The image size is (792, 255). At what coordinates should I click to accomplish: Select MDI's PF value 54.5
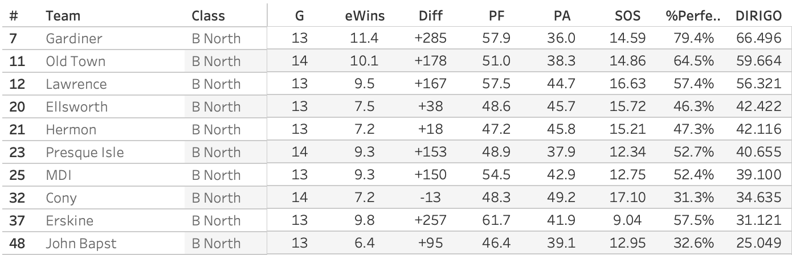(x=496, y=175)
